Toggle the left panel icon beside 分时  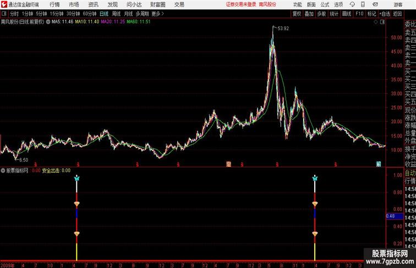4,14
